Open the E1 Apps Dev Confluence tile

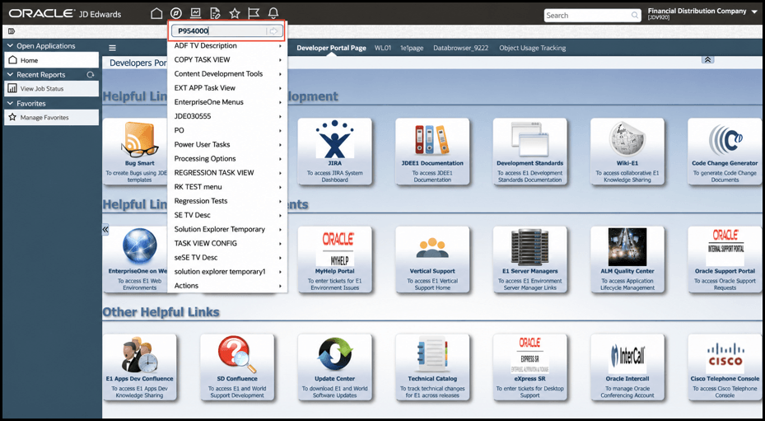coord(139,367)
